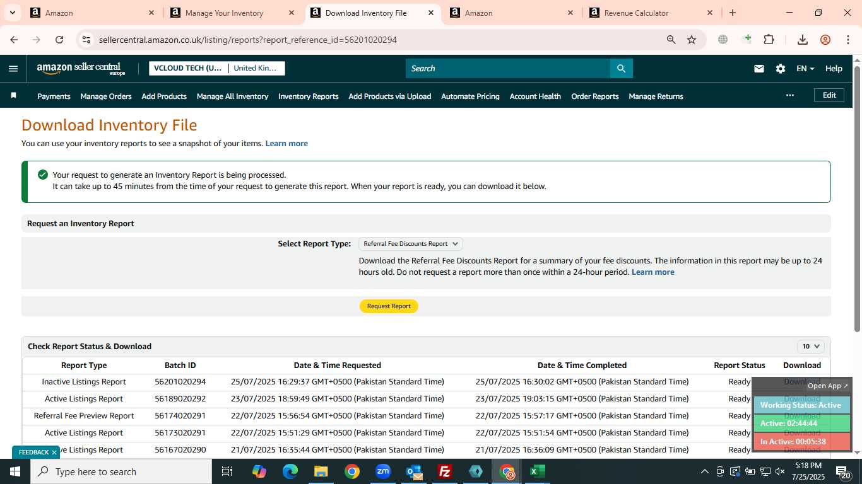This screenshot has height=484, width=862.
Task: Open the VCLOUD TECH account switcher
Action: click(188, 68)
